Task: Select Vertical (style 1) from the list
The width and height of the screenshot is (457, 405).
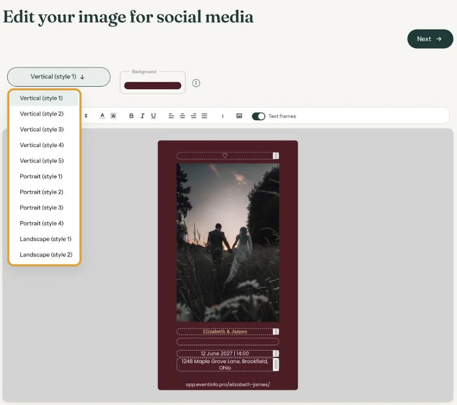Action: 44,98
